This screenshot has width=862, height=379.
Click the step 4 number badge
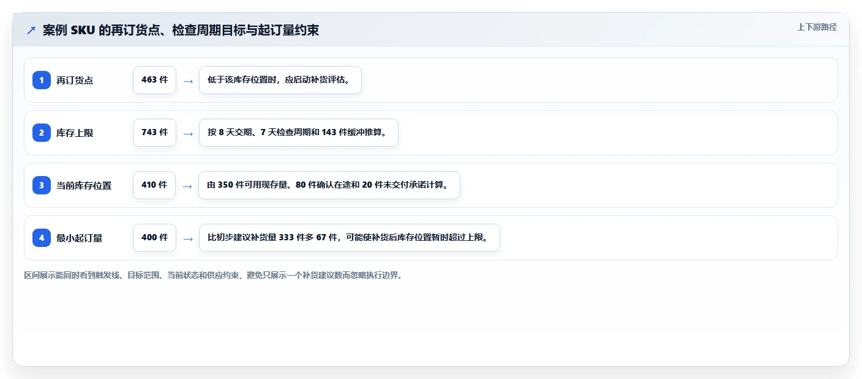[42, 238]
